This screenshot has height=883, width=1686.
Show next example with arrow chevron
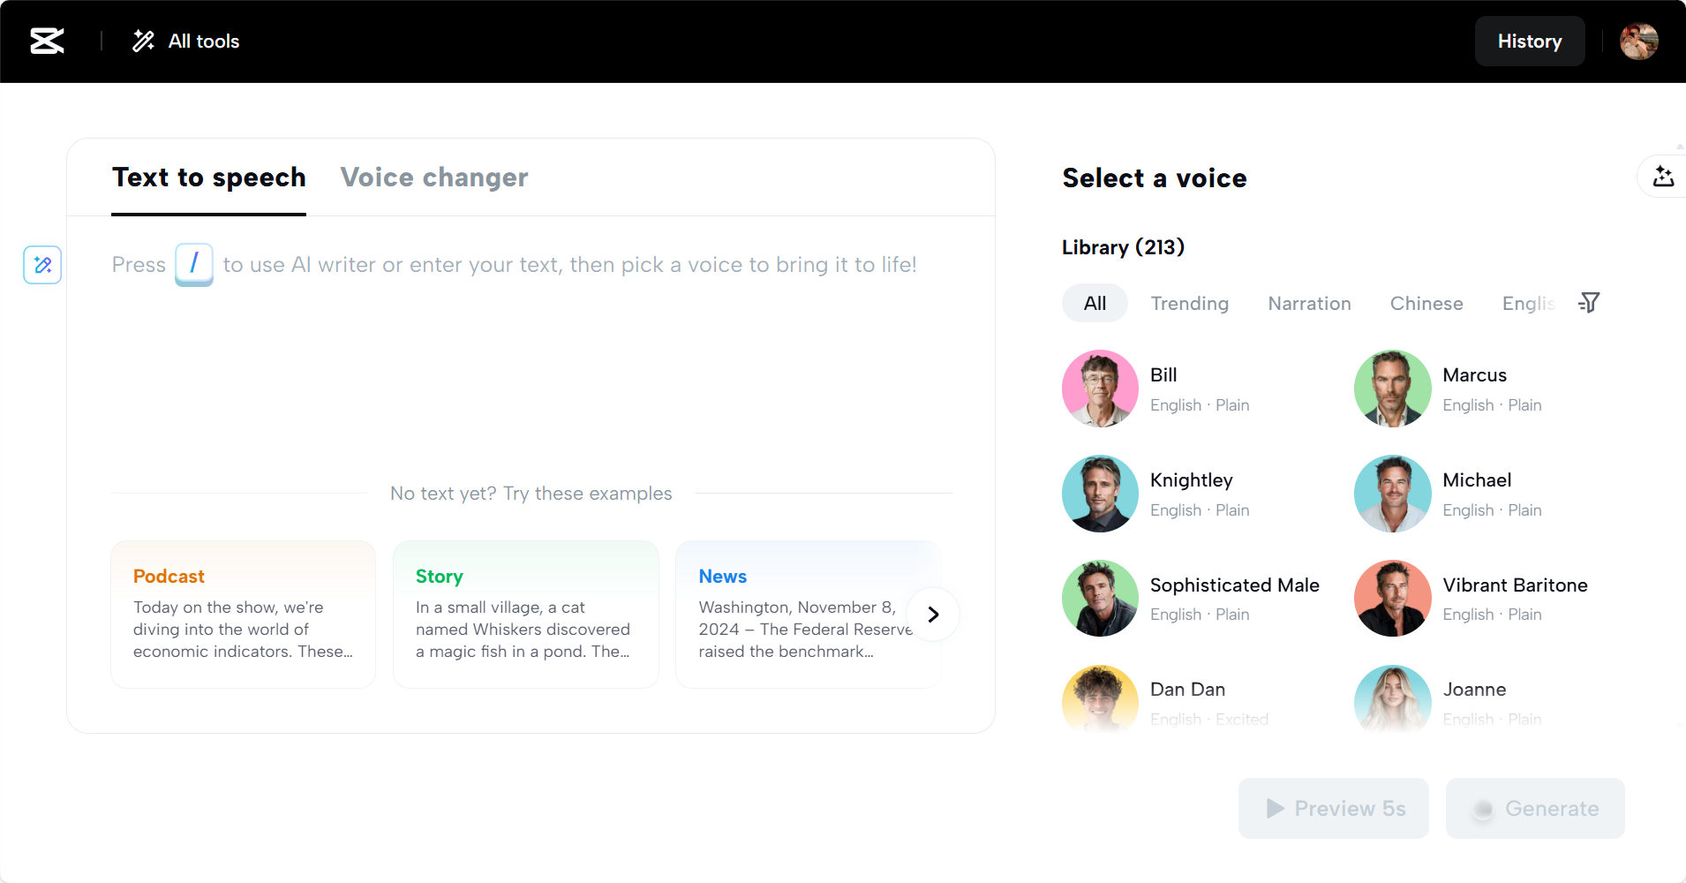(x=933, y=615)
